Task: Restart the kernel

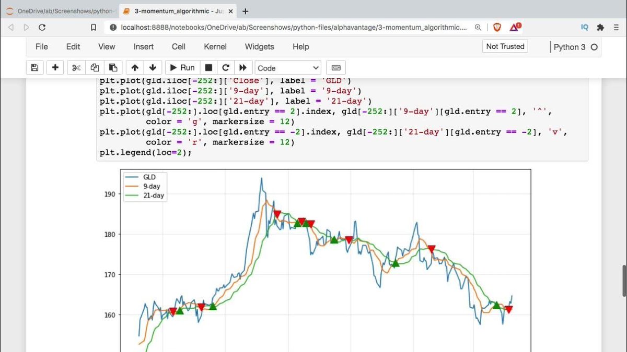Action: pos(226,68)
